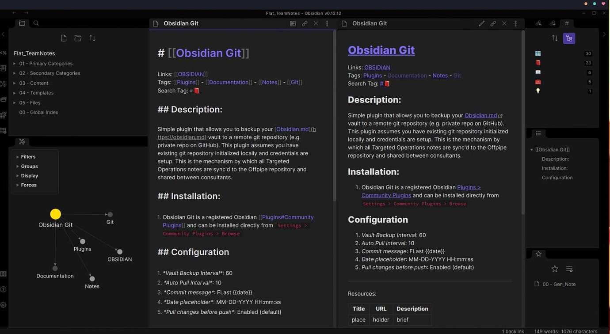Viewport: 610px width, 334px height.
Task: Create a new note
Action: pos(63,38)
